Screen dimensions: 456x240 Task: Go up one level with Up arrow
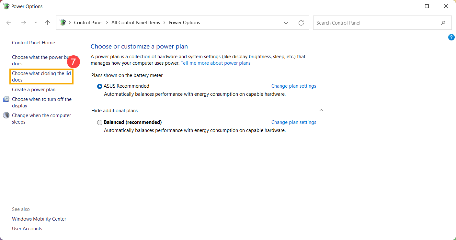tap(48, 23)
